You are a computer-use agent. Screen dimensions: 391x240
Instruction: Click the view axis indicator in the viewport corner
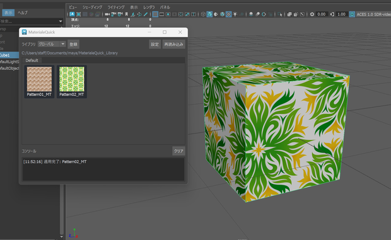point(74,234)
